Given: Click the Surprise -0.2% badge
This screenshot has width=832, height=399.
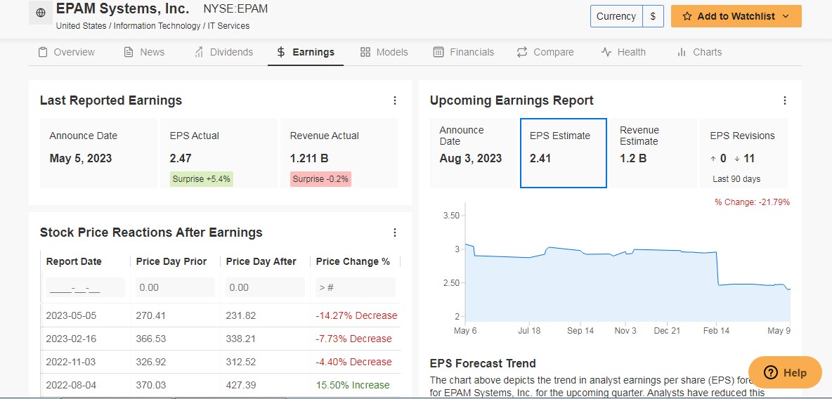Looking at the screenshot, I should click(x=320, y=179).
